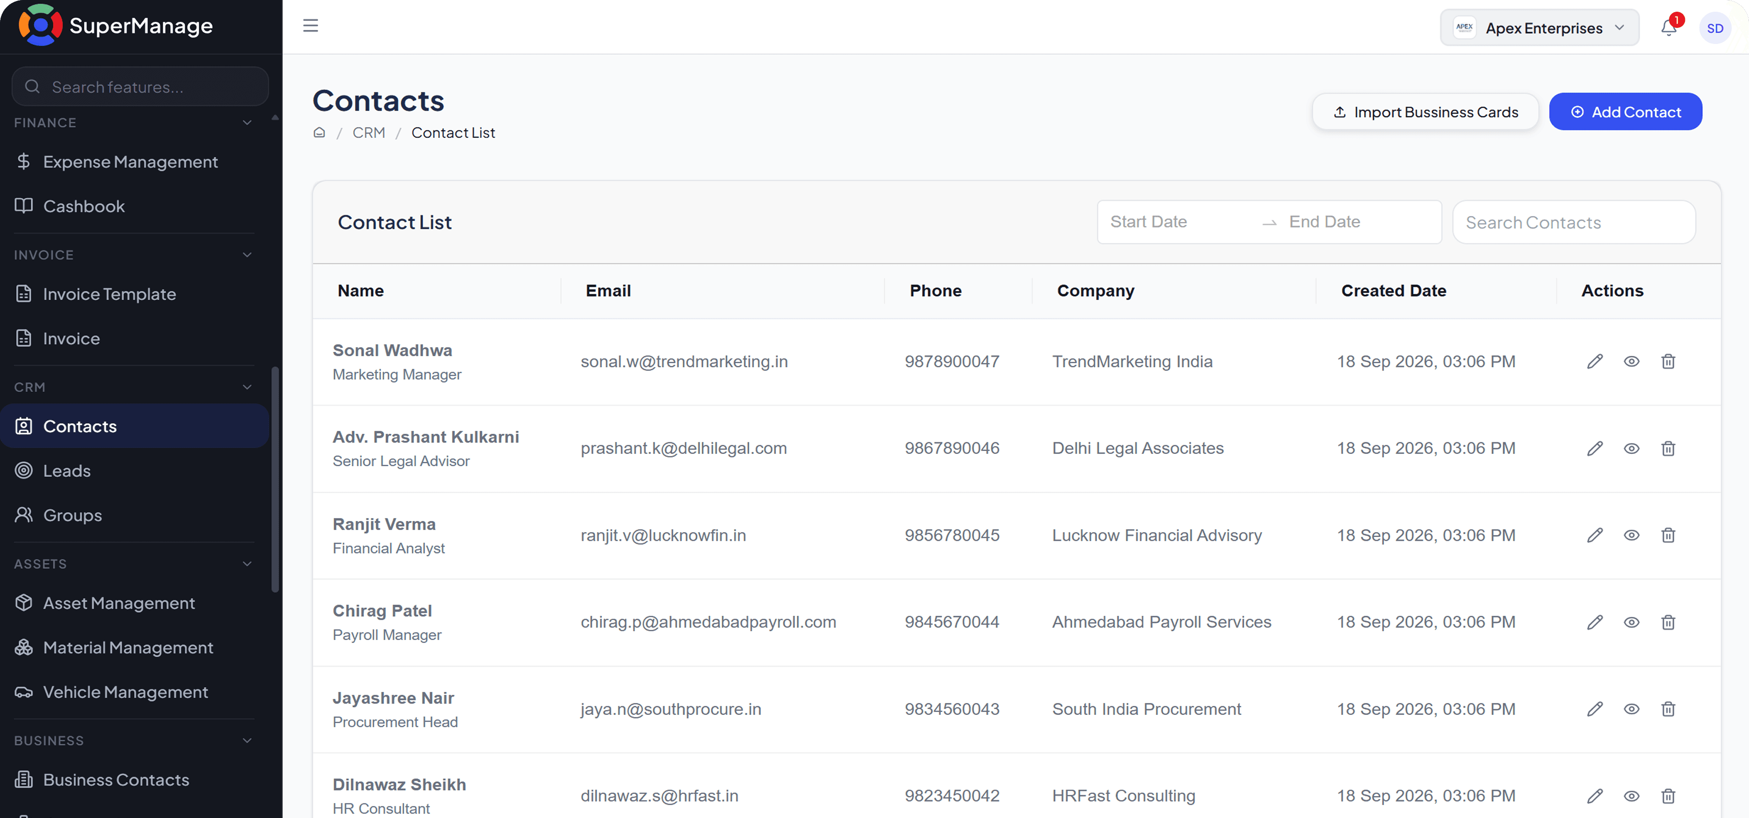
Task: View Sonal Wadhwa details with eye icon
Action: pyautogui.click(x=1632, y=361)
